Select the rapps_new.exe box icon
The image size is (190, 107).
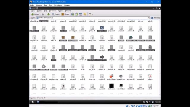pos(73,37)
